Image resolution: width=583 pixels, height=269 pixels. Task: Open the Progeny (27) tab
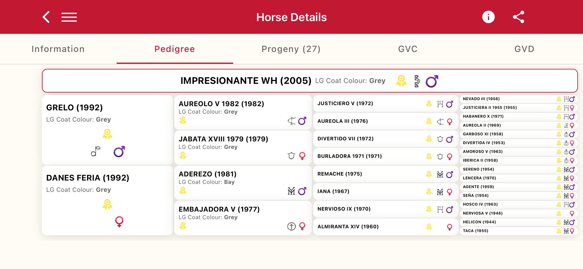[x=291, y=49]
